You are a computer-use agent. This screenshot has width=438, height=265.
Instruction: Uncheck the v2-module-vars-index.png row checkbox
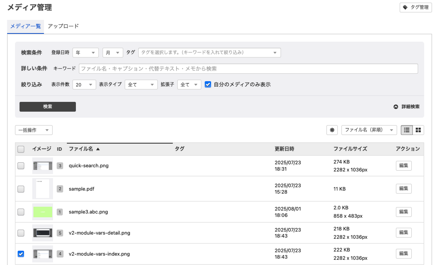tap(21, 254)
